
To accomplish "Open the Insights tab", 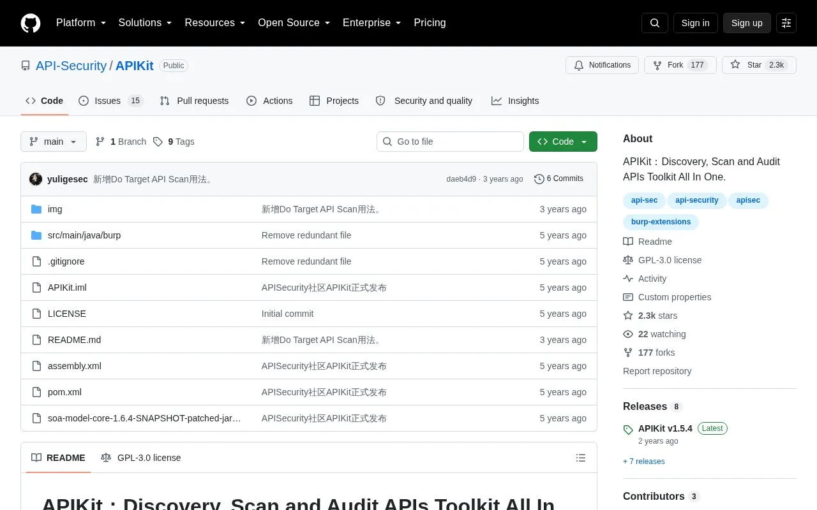I will click(x=515, y=101).
